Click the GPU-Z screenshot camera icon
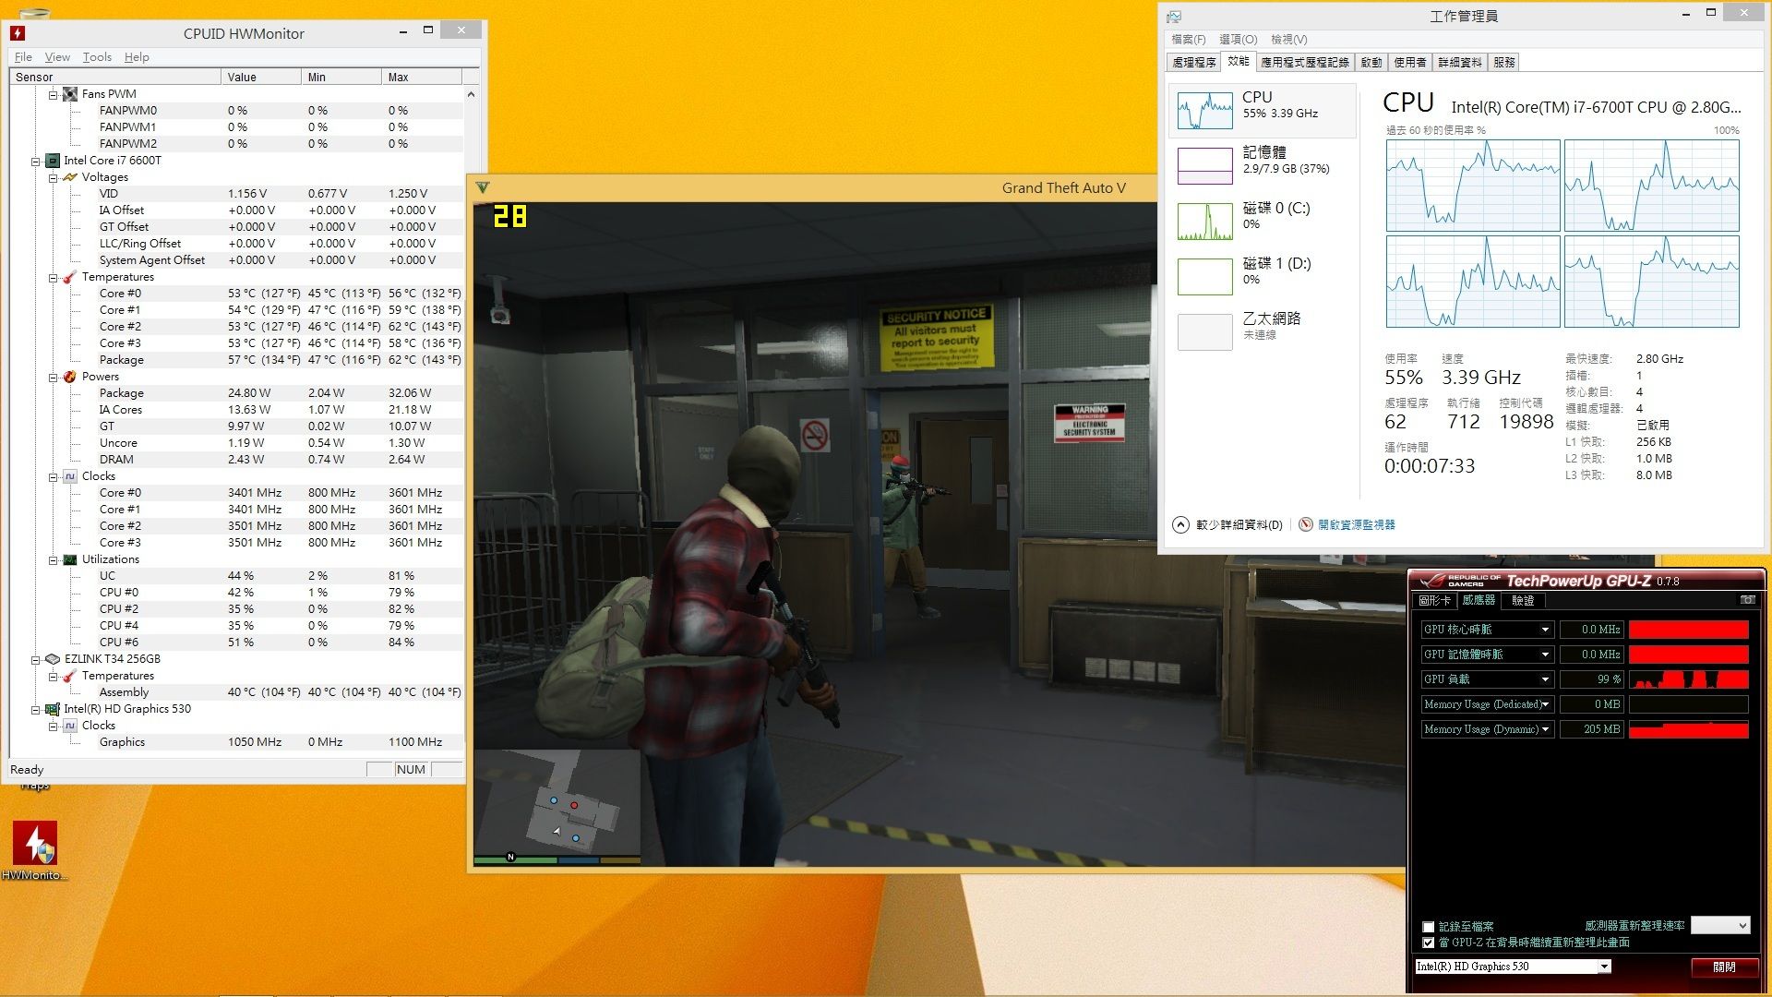Viewport: 1772px width, 997px height. click(1747, 600)
